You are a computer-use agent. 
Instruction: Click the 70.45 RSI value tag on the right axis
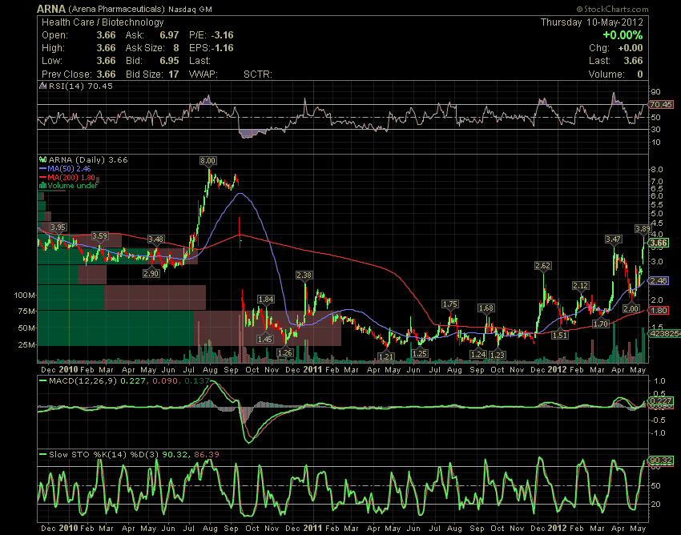661,104
